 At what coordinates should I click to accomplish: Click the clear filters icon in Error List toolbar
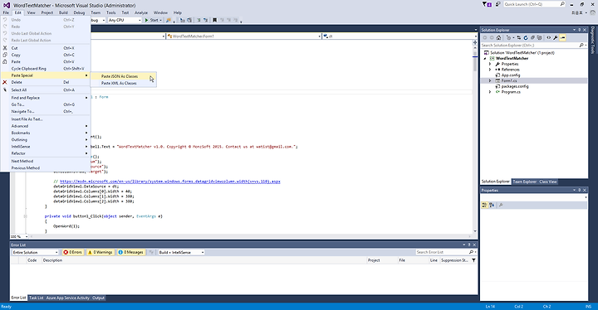(x=151, y=252)
